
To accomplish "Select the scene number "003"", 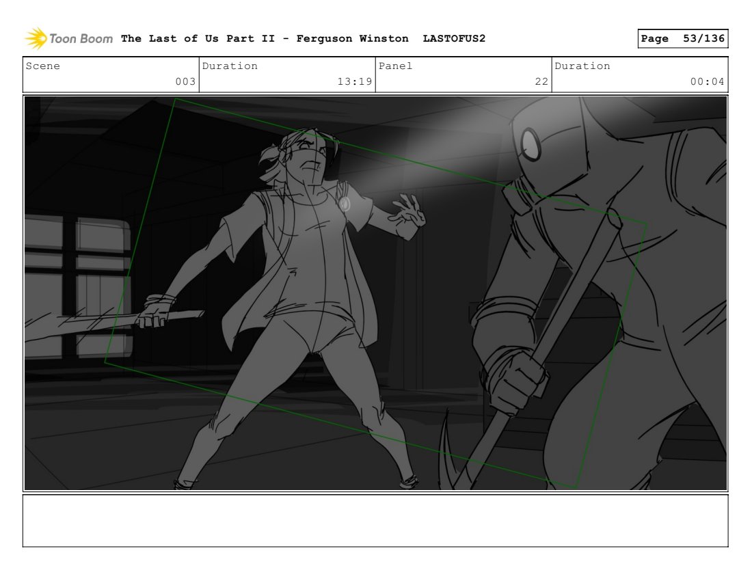I will click(185, 81).
